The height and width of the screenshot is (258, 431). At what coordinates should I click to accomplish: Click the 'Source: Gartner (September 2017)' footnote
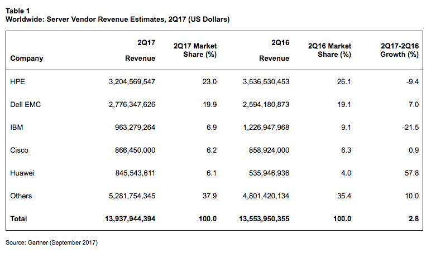point(51,242)
